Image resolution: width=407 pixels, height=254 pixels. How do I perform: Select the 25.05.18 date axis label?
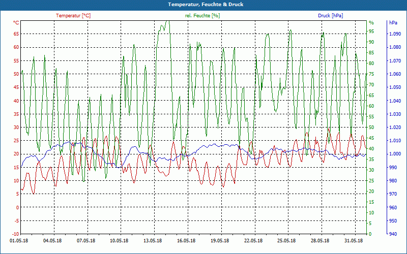pyautogui.click(x=286, y=240)
